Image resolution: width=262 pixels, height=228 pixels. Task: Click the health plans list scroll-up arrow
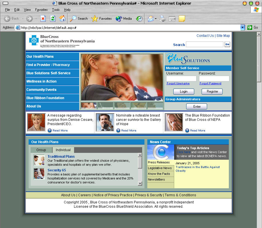tap(140, 155)
